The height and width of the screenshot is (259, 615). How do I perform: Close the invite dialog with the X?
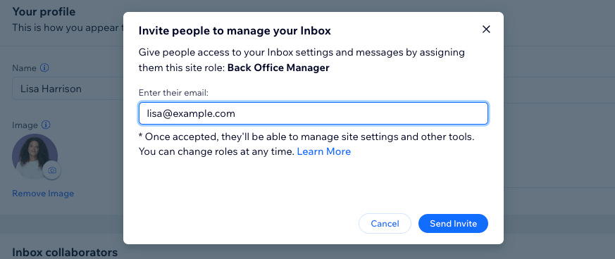coord(486,30)
